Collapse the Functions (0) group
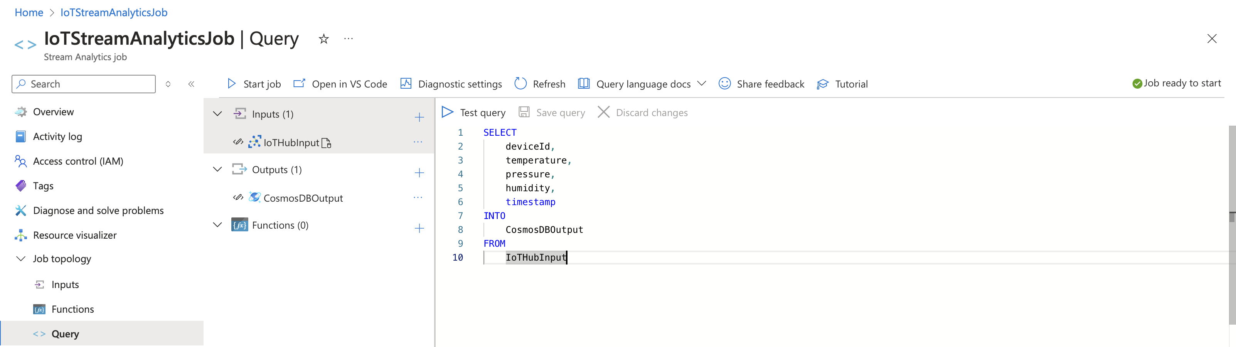 pos(217,225)
